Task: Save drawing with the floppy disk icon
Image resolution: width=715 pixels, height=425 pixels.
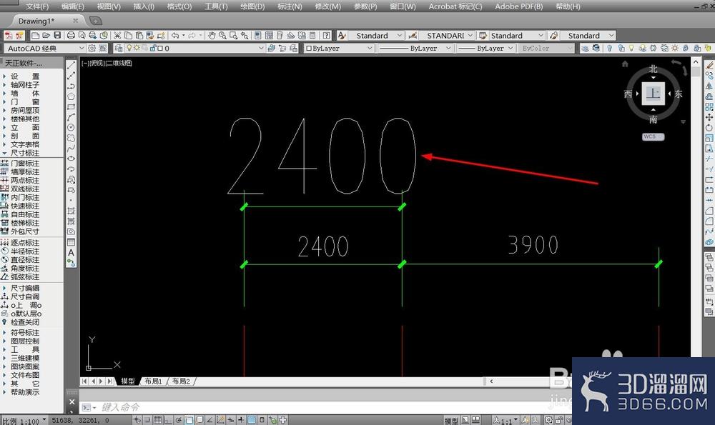Action: pos(57,36)
